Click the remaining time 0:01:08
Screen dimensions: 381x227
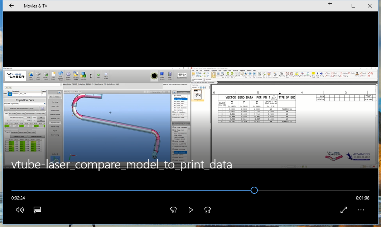pos(362,198)
